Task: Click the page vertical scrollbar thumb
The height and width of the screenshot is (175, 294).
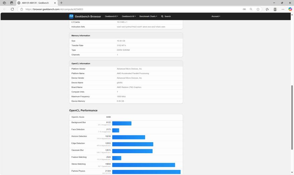Action: (x=292, y=117)
